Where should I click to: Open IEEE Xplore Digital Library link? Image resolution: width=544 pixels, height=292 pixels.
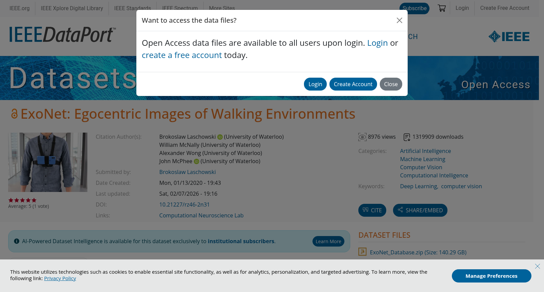(x=72, y=8)
